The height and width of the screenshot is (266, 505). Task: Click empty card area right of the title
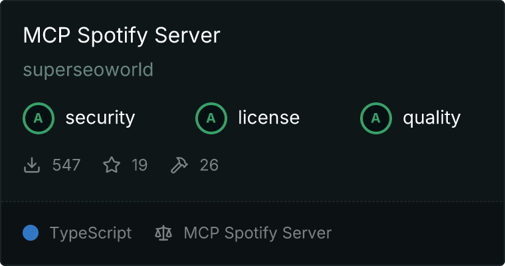365,35
